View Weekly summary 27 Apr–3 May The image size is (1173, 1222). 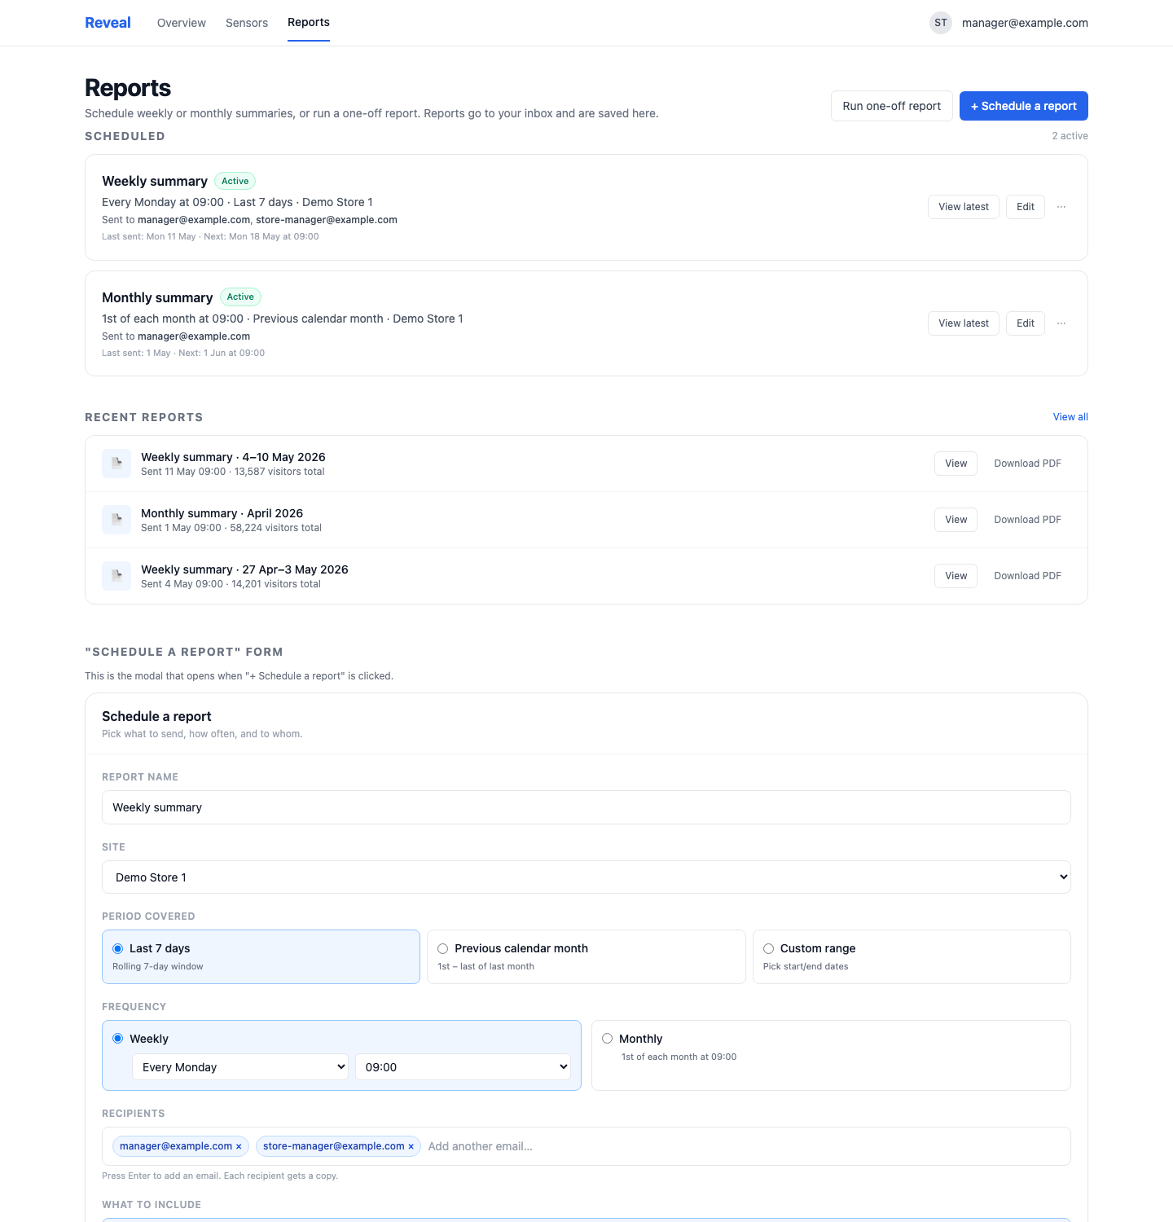[x=956, y=576]
